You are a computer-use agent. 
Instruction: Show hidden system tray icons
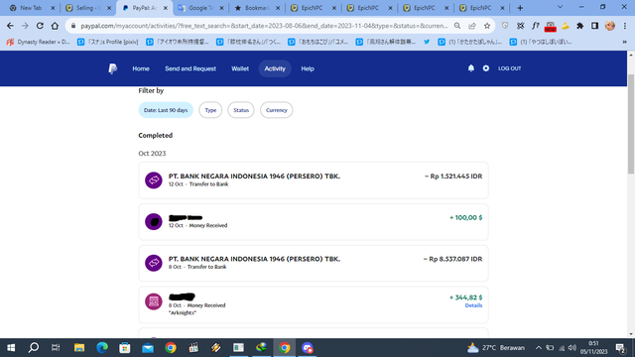point(538,348)
